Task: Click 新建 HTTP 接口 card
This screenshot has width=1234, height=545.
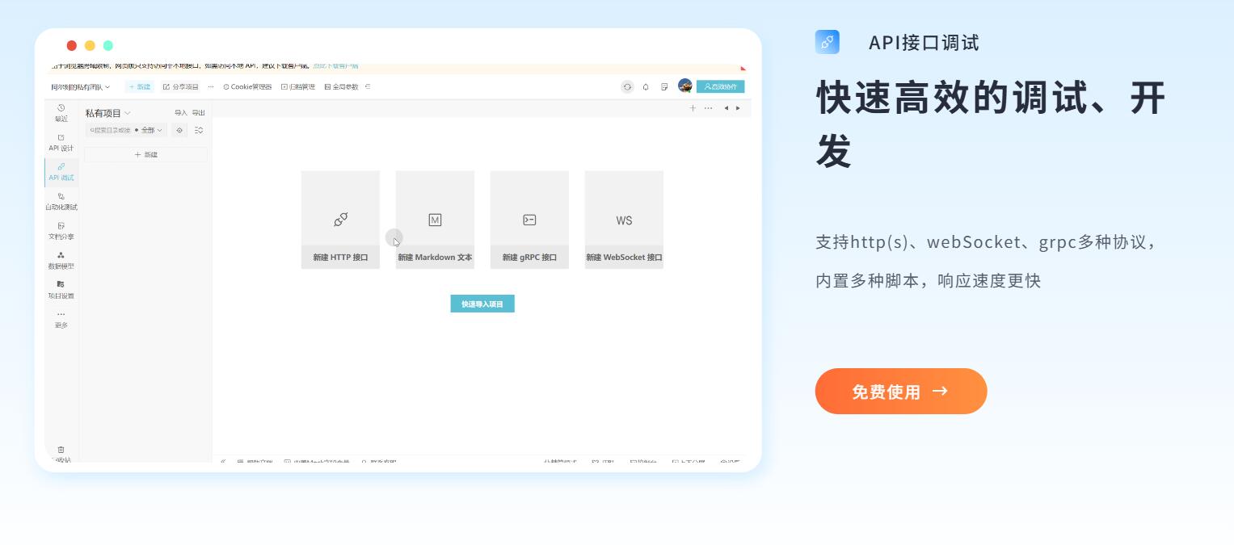Action: (x=340, y=220)
